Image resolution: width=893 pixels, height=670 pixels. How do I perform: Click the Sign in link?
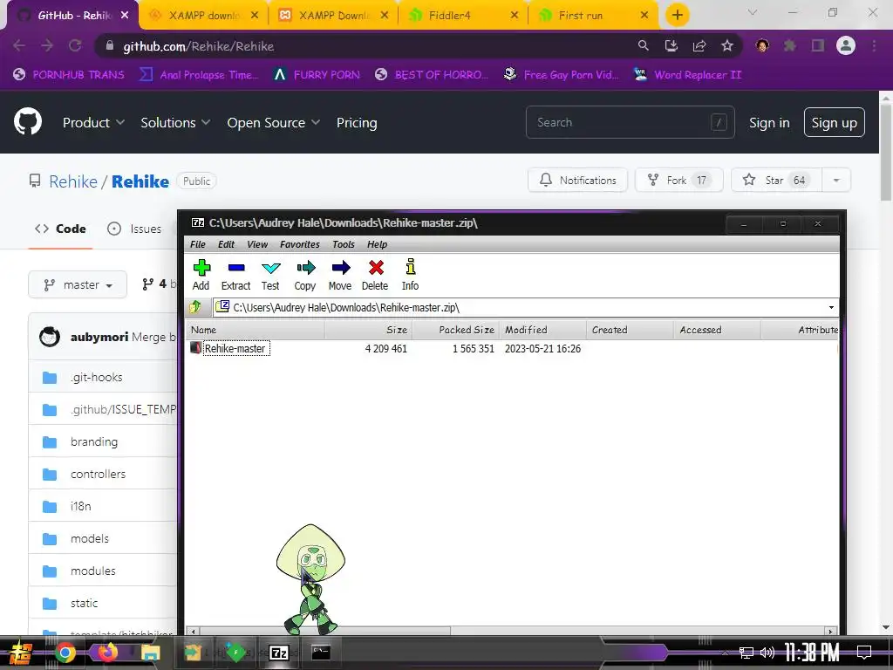coord(769,122)
